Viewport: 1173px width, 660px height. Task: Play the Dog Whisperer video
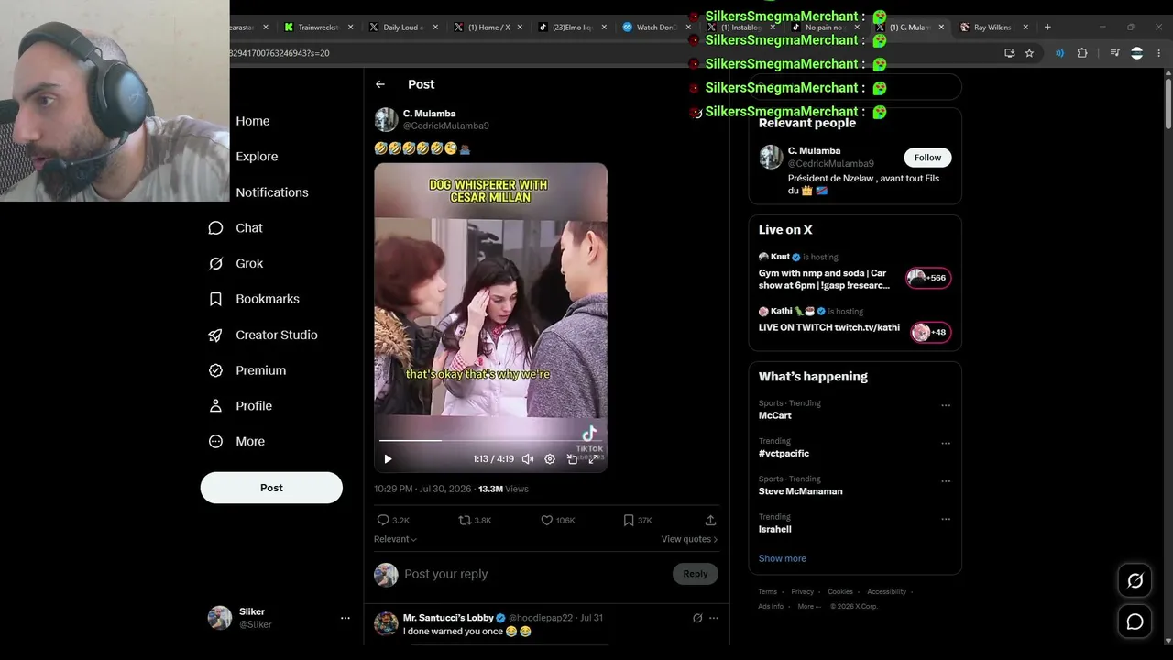388,459
